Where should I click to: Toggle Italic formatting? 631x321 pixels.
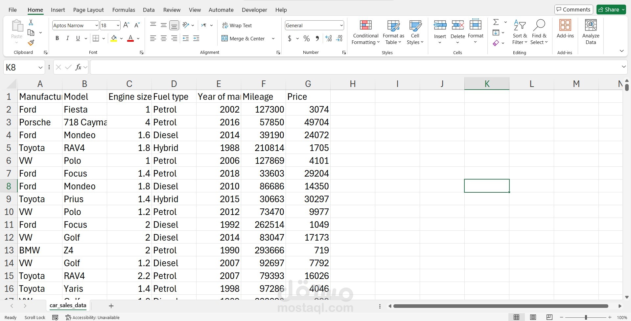[x=67, y=38]
